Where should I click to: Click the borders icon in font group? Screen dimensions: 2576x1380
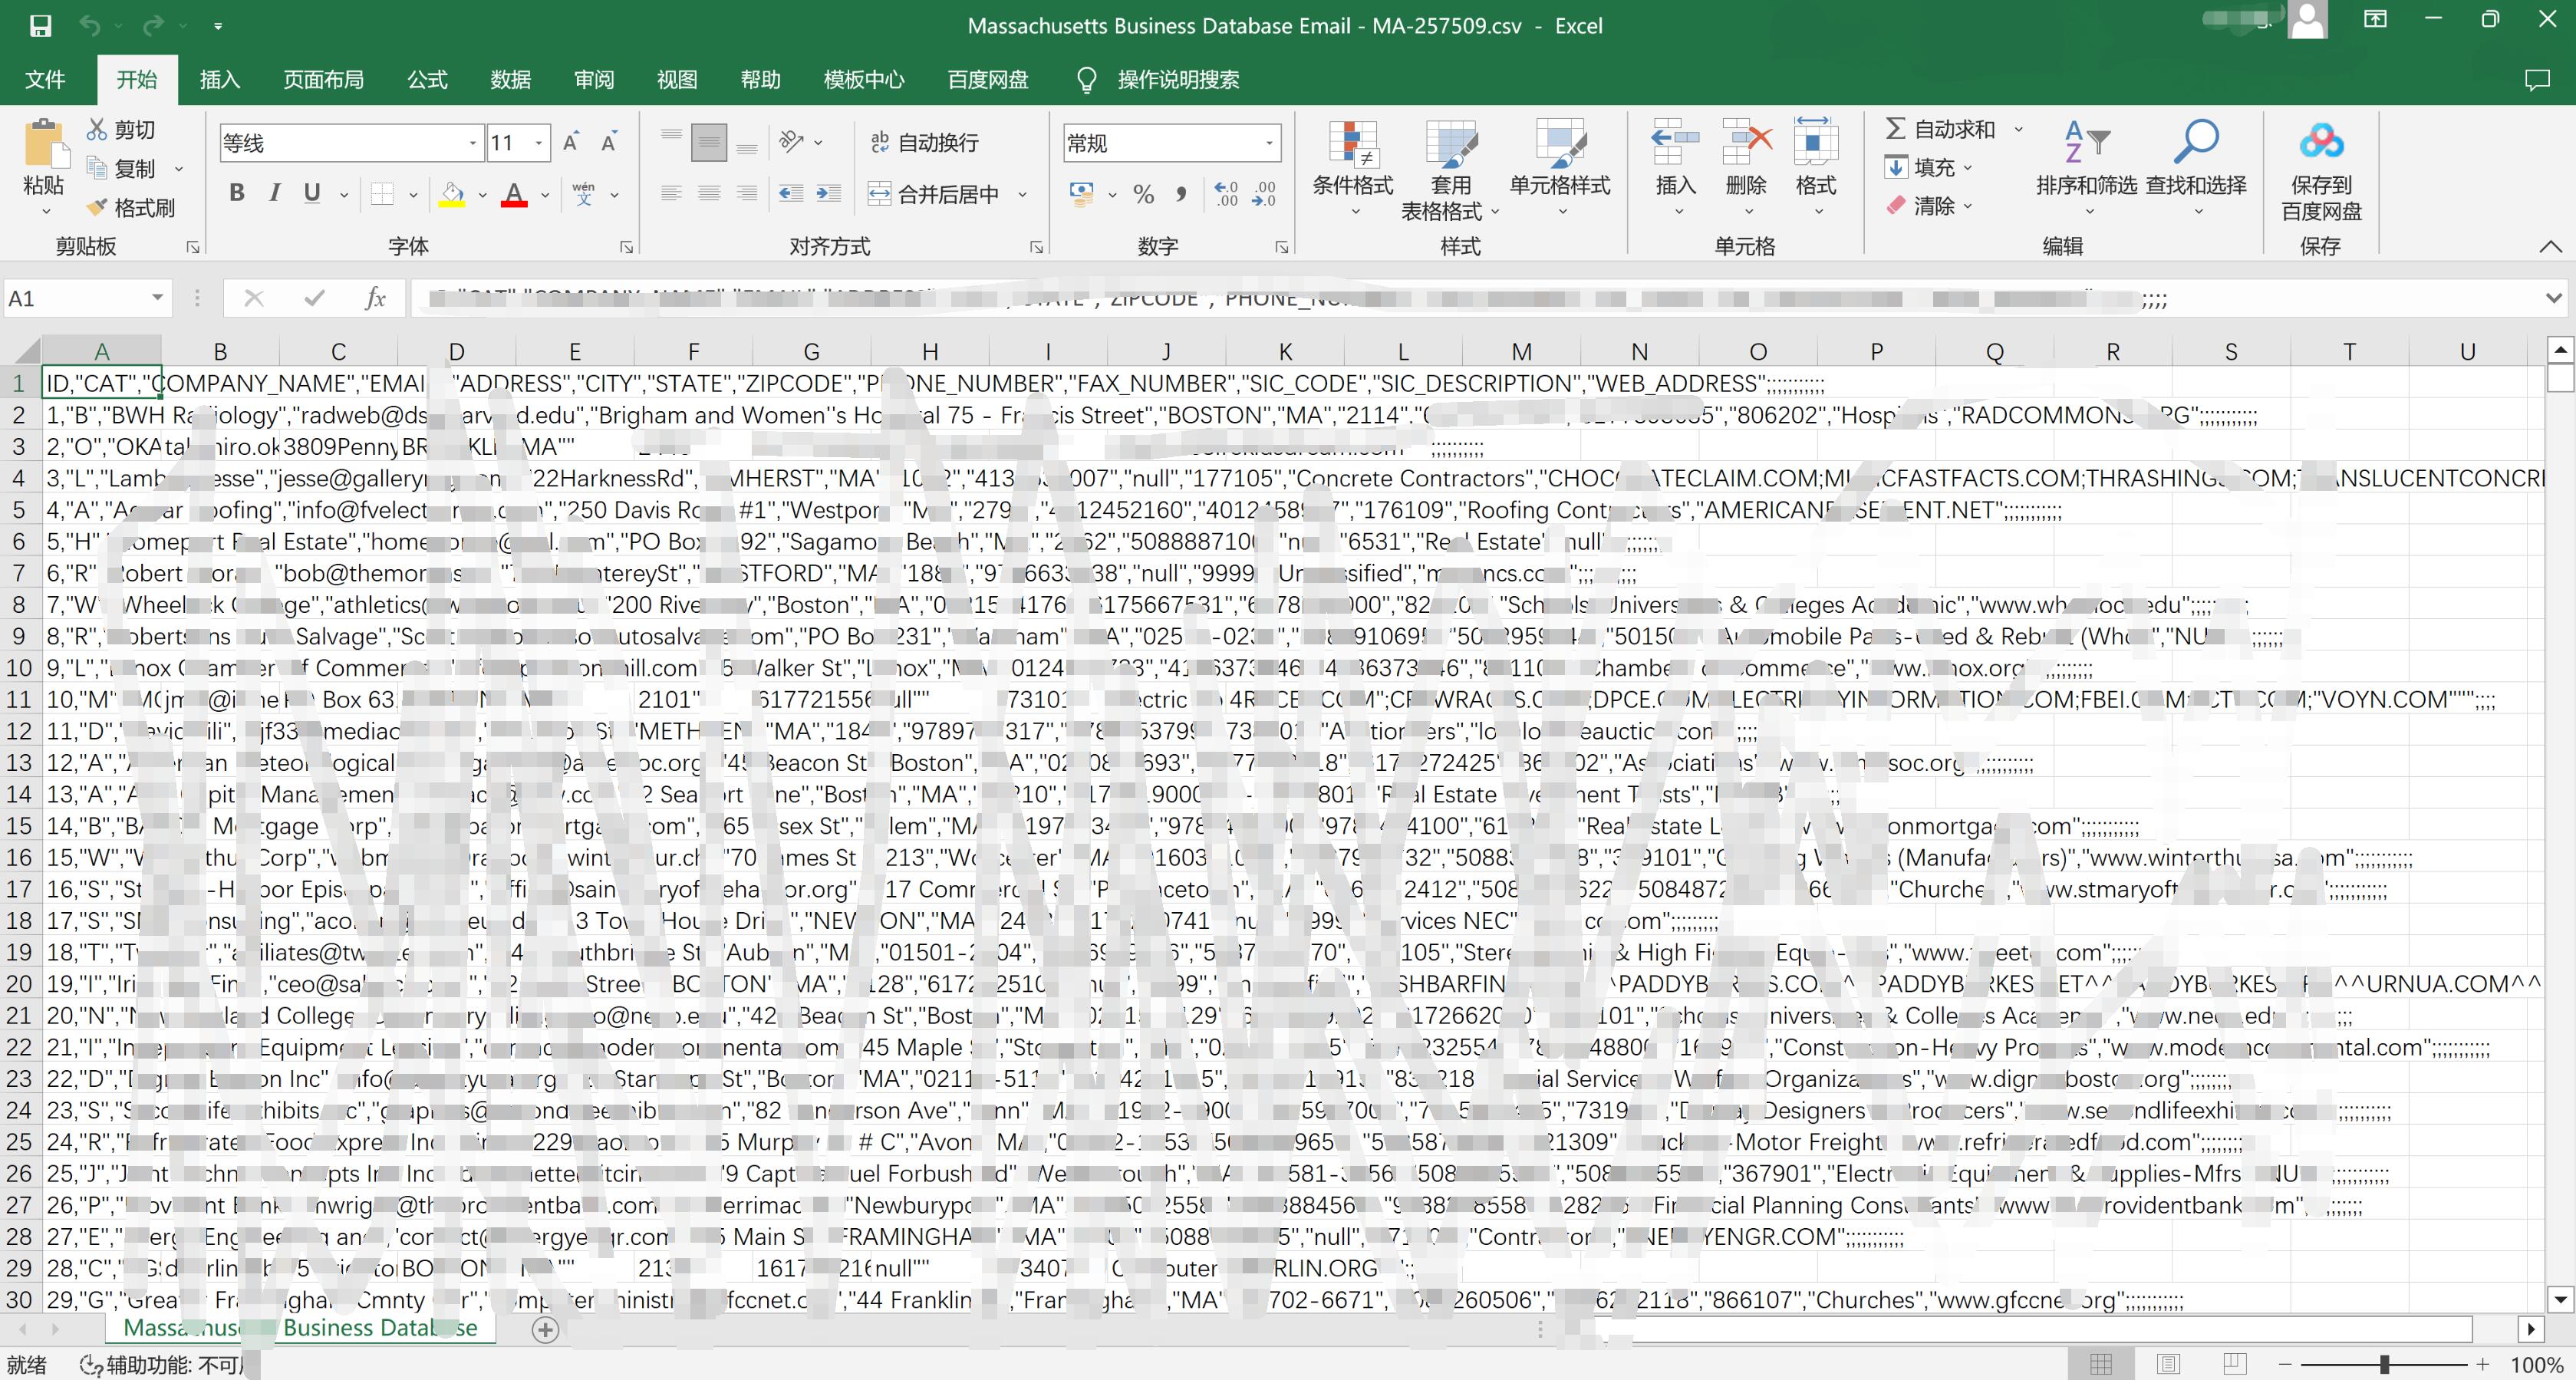click(382, 194)
